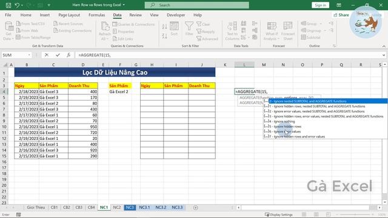This screenshot has height=218, width=388.
Task: Click the Sign in button
Action: tap(320, 5)
